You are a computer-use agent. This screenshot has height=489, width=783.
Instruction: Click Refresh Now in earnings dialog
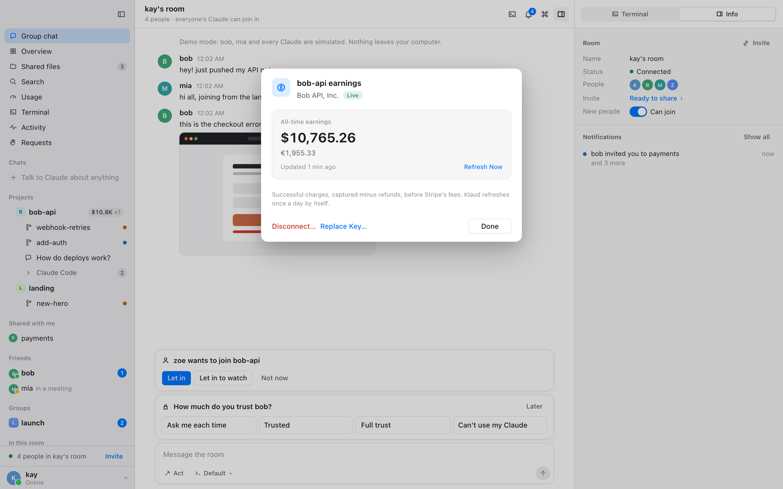click(483, 167)
